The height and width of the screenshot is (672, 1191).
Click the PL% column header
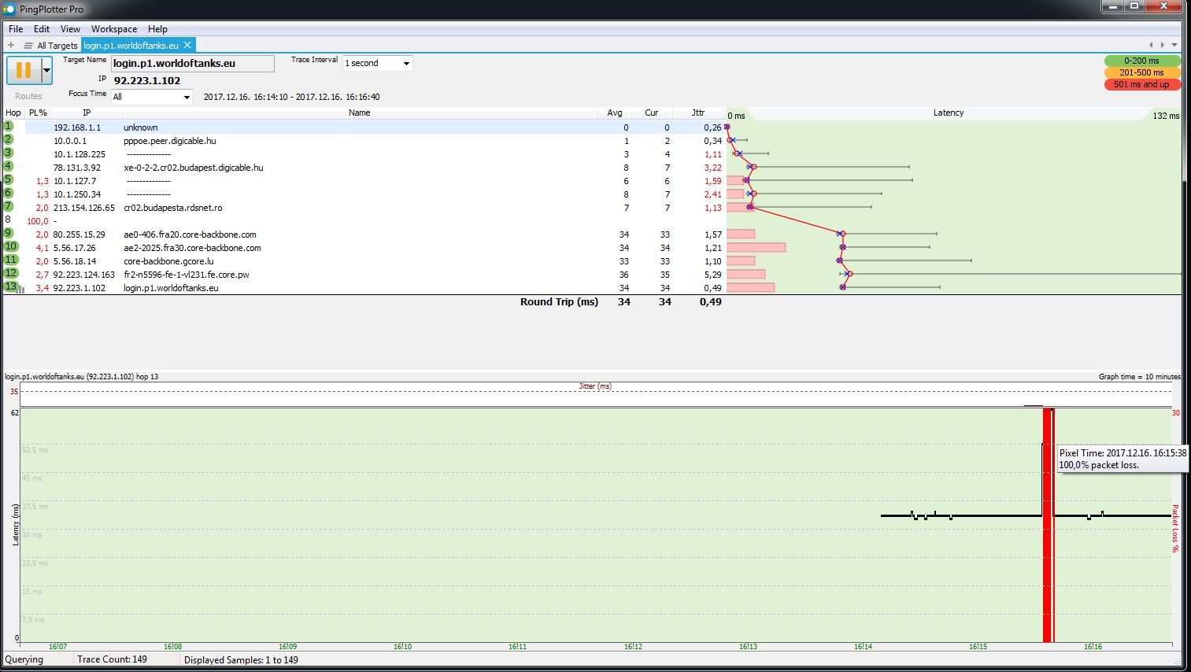coord(38,113)
